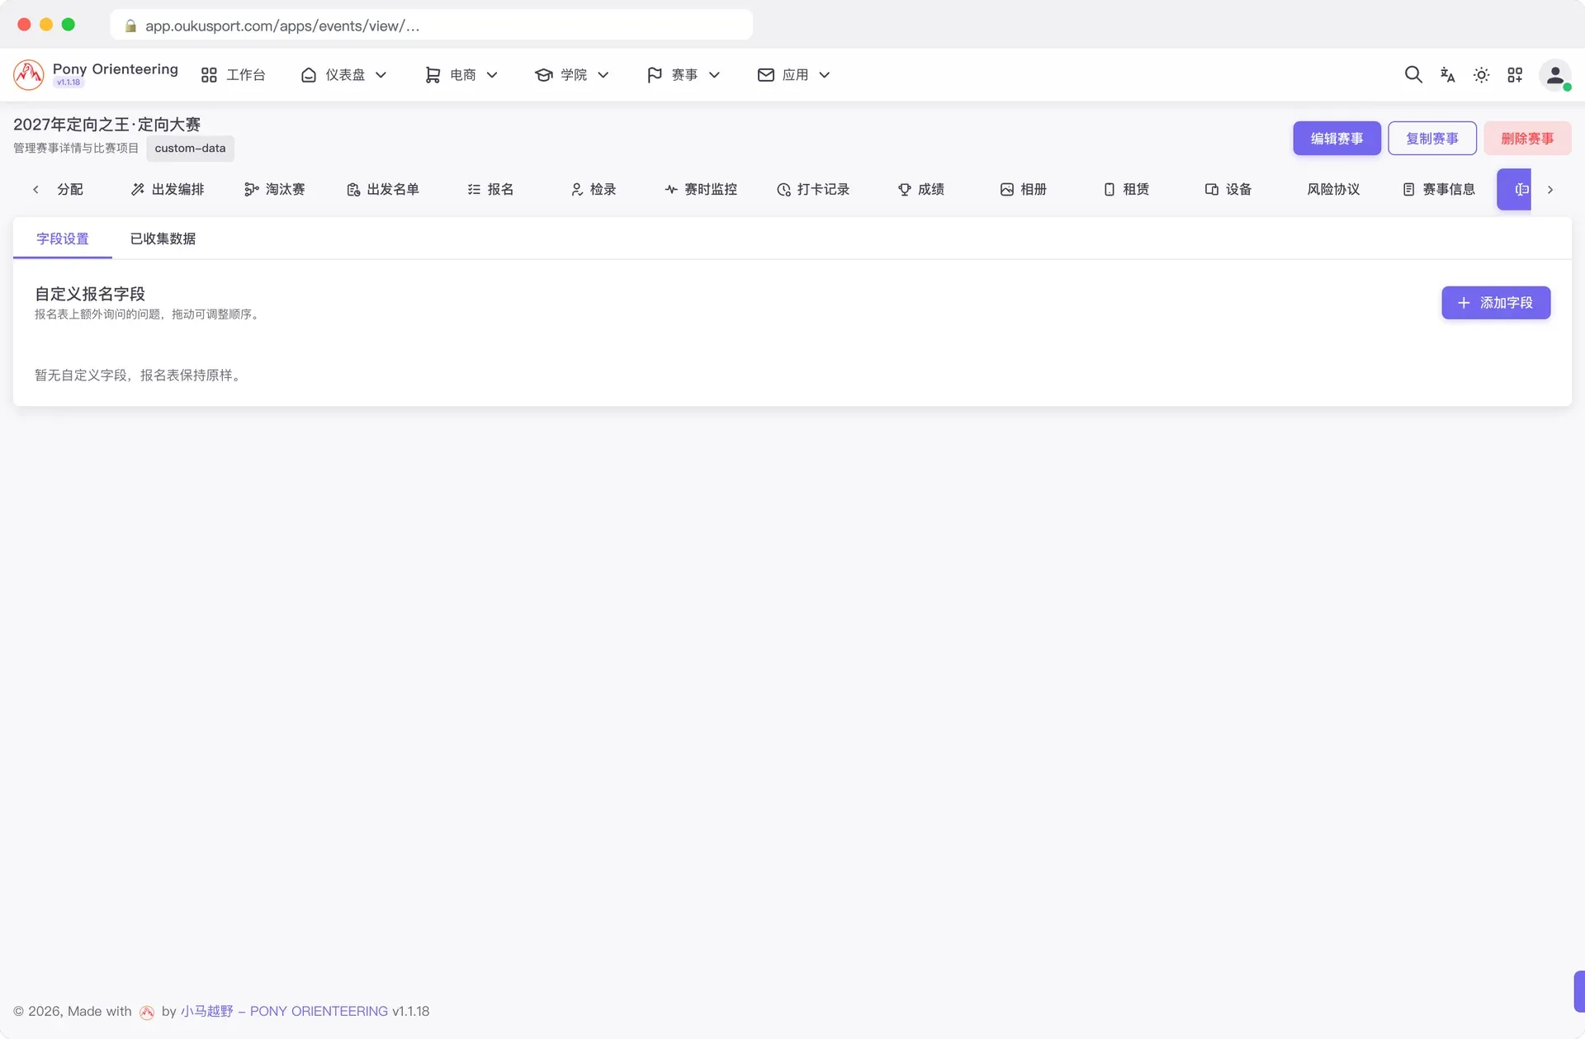Screen dimensions: 1585x1039
Task: Open the 租赁 tab
Action: point(1127,190)
